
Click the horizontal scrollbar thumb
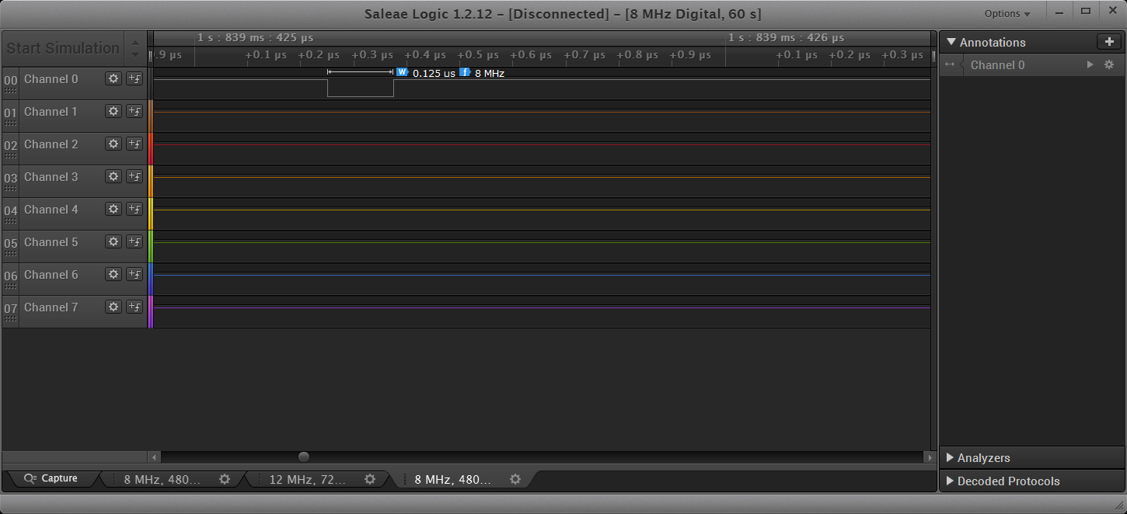coord(304,457)
